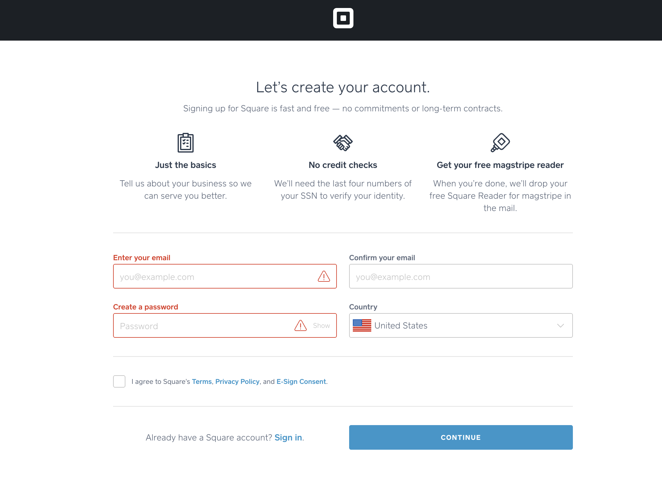Open the Country dropdown

(460, 325)
